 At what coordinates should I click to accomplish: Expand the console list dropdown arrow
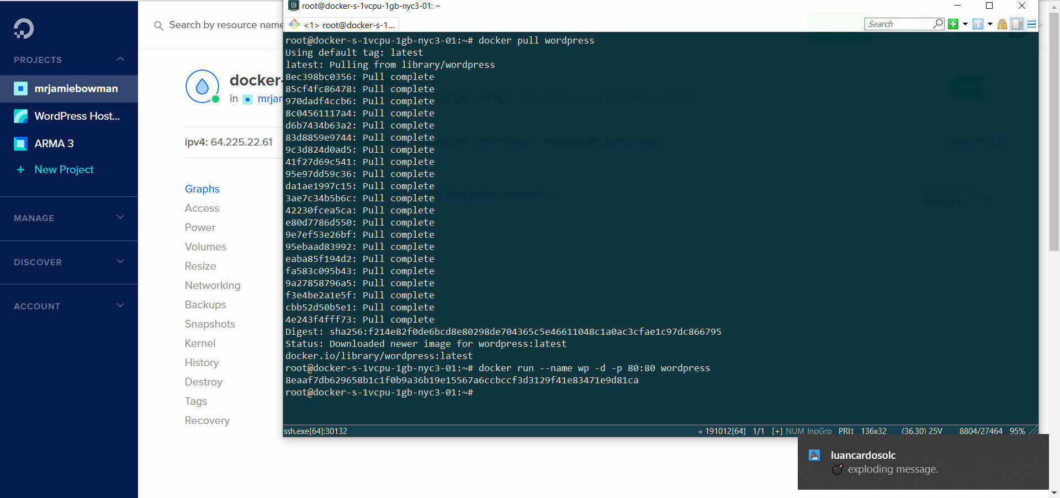[x=990, y=24]
